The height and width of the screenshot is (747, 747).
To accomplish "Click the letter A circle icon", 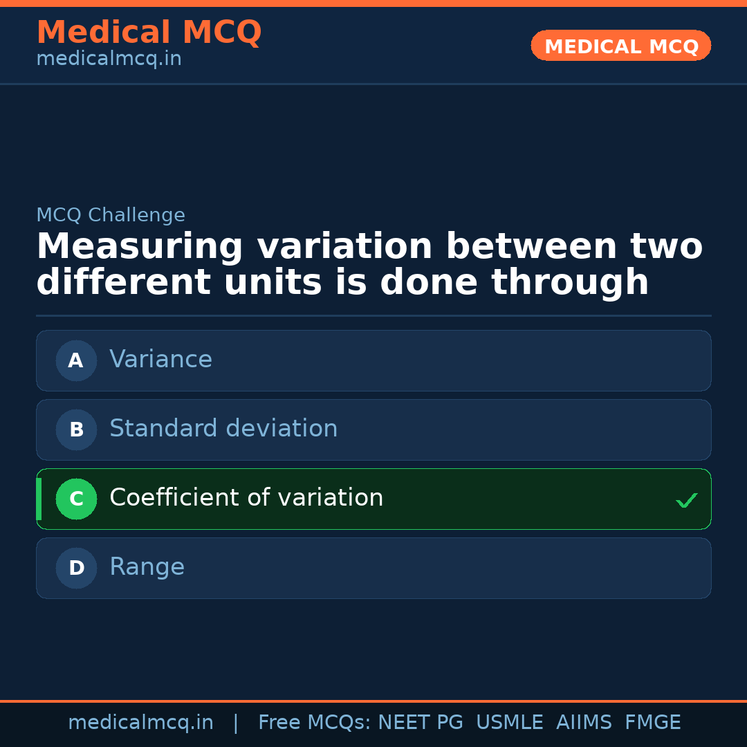I will (x=76, y=360).
